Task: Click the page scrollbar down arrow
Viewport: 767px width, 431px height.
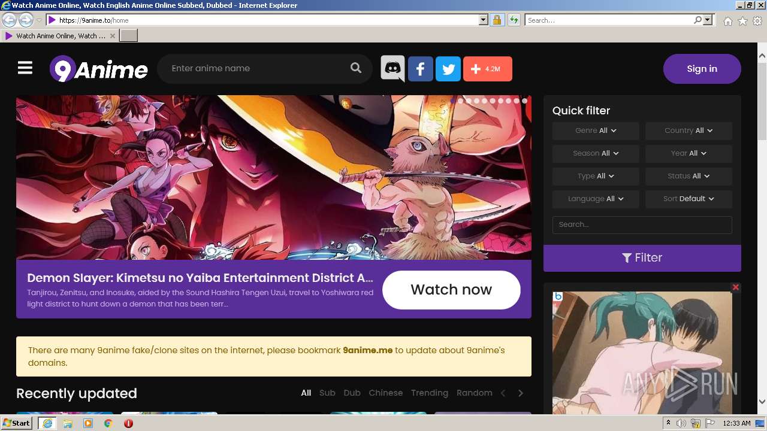Action: pos(762,402)
